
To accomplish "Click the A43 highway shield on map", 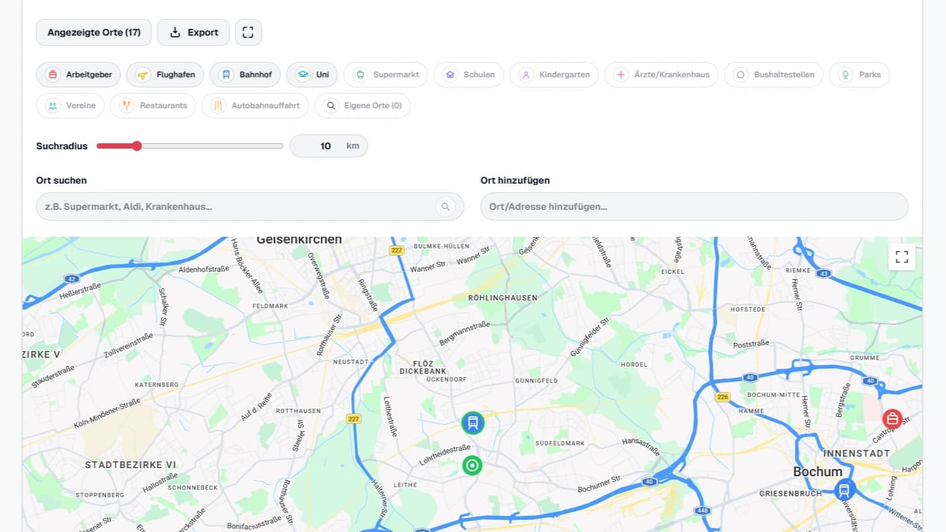I will click(x=825, y=273).
